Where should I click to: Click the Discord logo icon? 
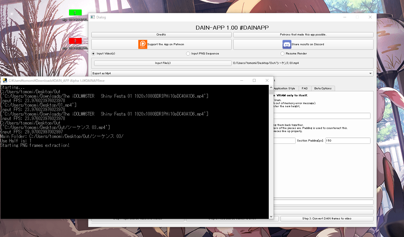[287, 44]
